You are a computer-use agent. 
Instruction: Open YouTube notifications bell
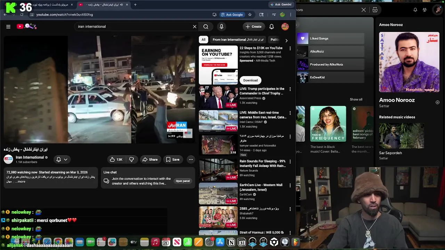[x=272, y=26]
